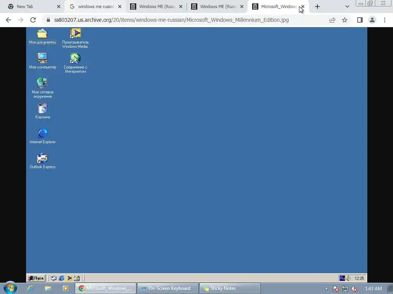Go back with the browser back arrow
The image size is (393, 294).
click(8, 20)
